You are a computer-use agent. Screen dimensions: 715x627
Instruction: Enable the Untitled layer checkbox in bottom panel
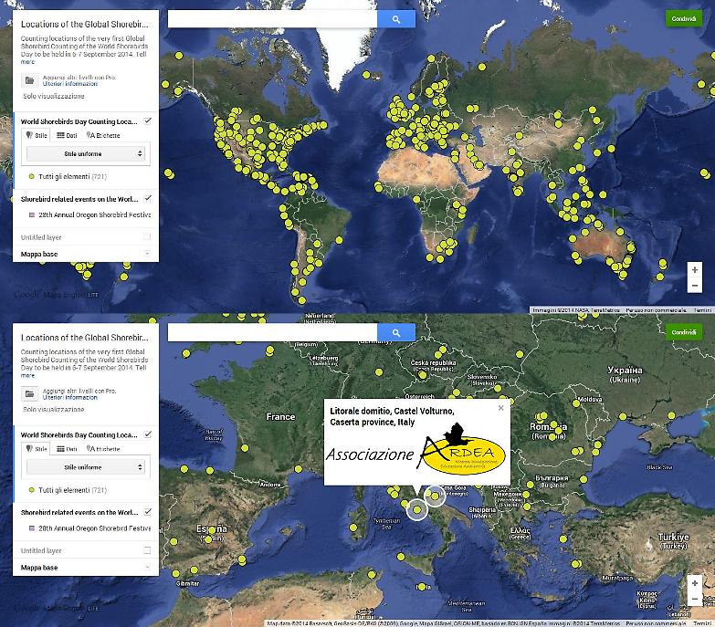(x=147, y=550)
